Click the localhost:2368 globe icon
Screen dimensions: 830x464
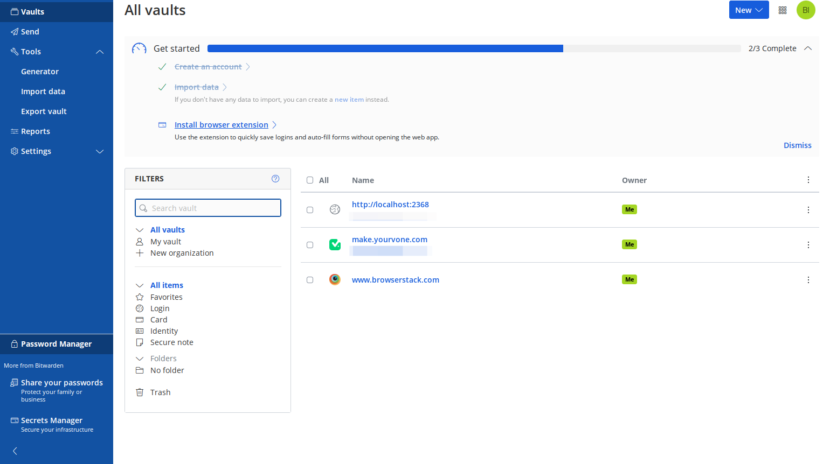click(x=335, y=209)
